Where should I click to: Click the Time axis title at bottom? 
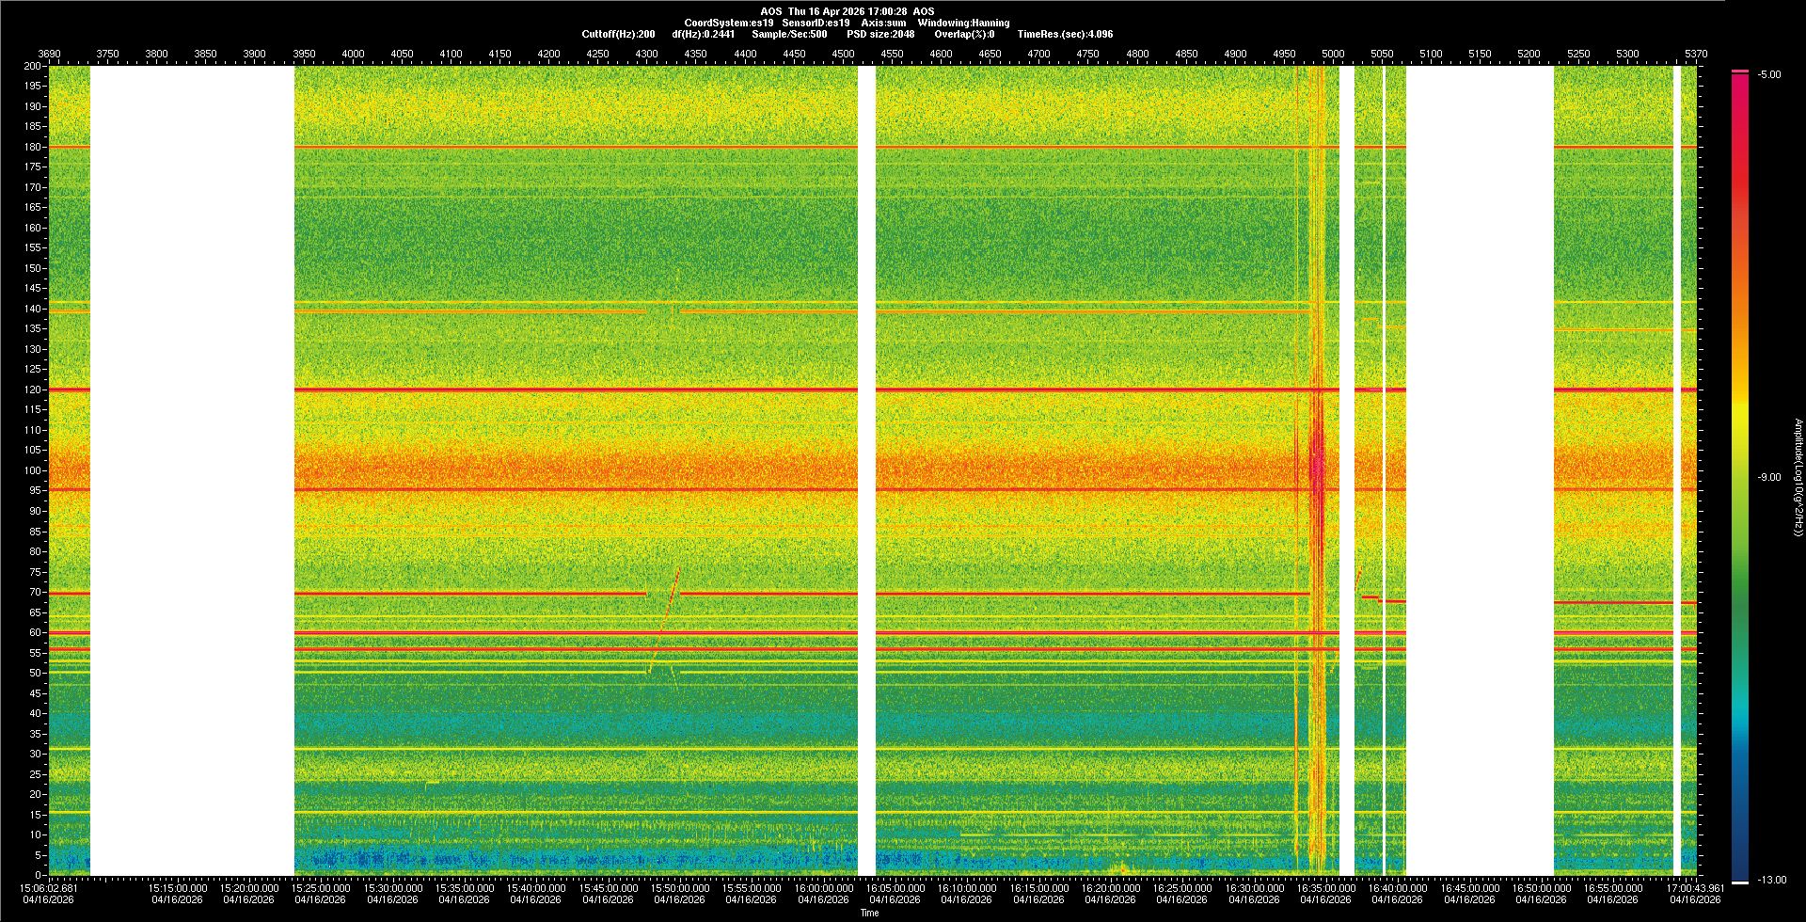869,913
